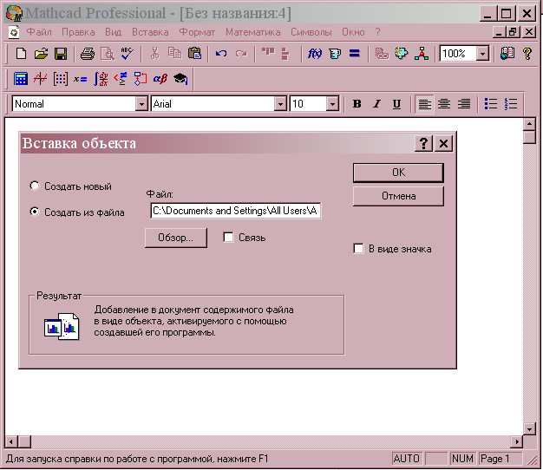
Task: Expand the Normal style dropdown
Action: pyautogui.click(x=141, y=104)
